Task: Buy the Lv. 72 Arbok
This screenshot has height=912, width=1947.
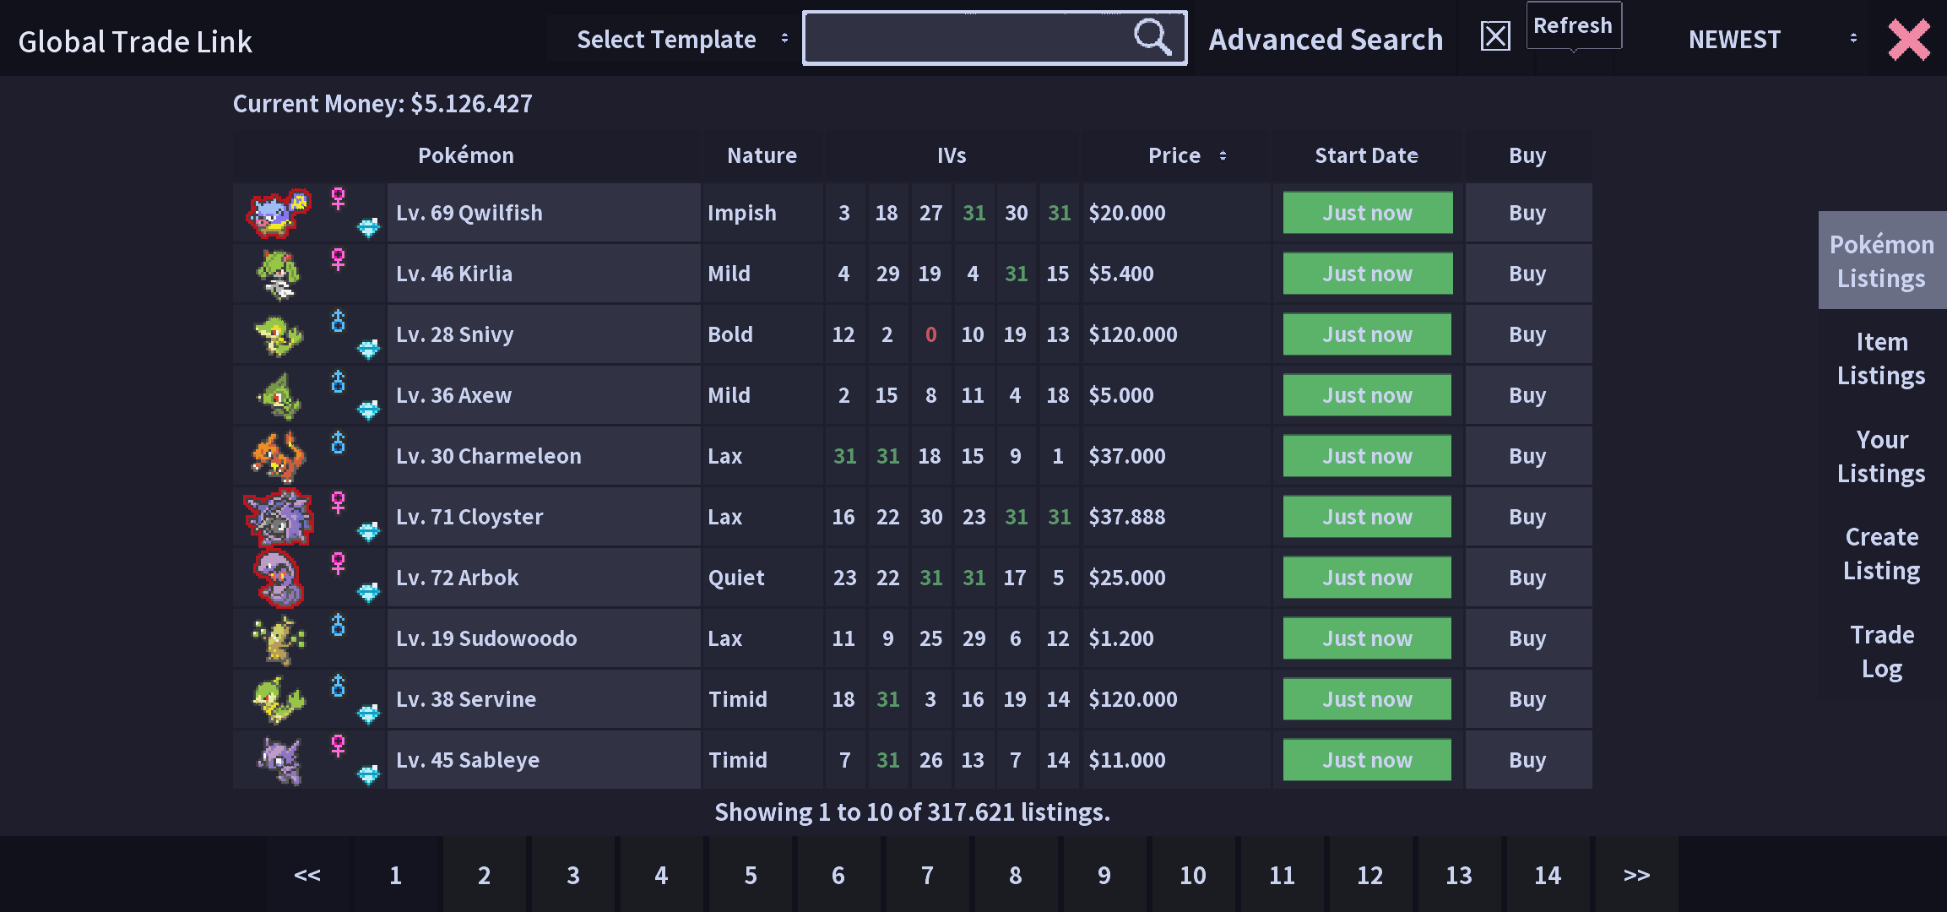Action: pyautogui.click(x=1528, y=578)
